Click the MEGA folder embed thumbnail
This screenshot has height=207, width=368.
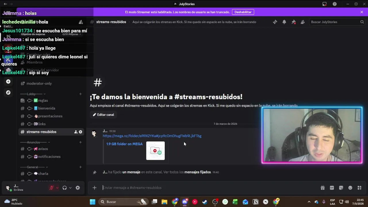click(x=156, y=151)
